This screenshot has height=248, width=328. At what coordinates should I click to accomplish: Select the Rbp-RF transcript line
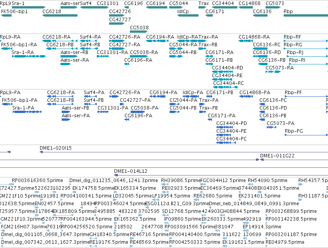point(306,41)
